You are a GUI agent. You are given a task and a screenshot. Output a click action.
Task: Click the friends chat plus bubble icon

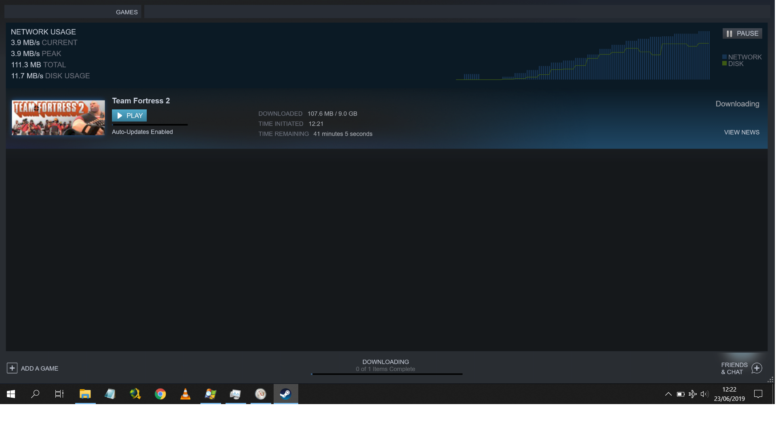tap(757, 368)
